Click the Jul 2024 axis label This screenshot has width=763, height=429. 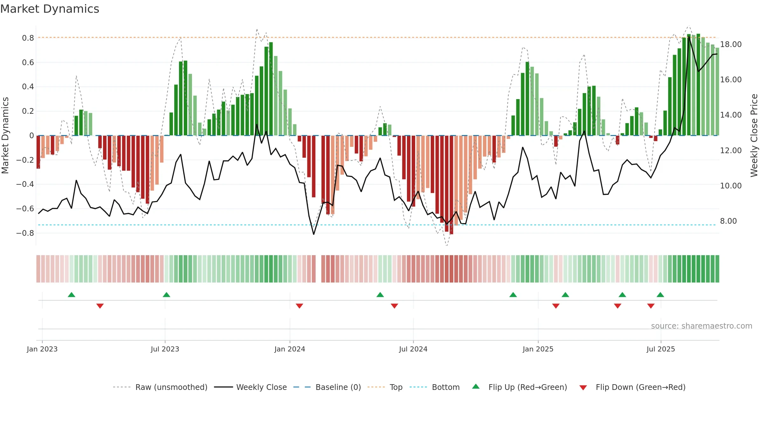click(x=413, y=349)
